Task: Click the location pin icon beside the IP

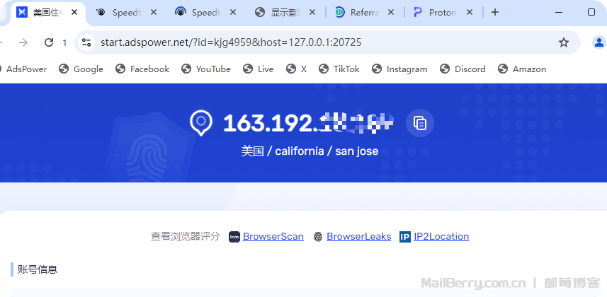Action: pyautogui.click(x=201, y=122)
